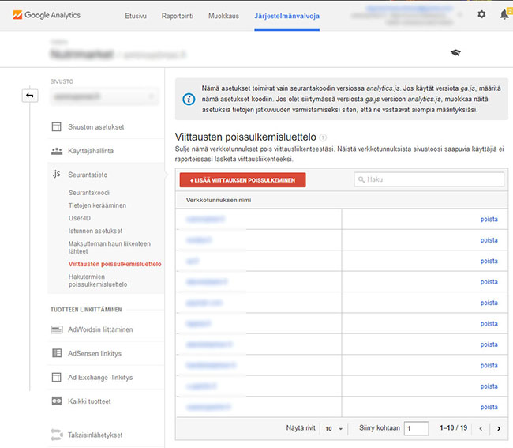Click the Ad Exchange -linkitys icon
The width and height of the screenshot is (513, 448).
57,377
